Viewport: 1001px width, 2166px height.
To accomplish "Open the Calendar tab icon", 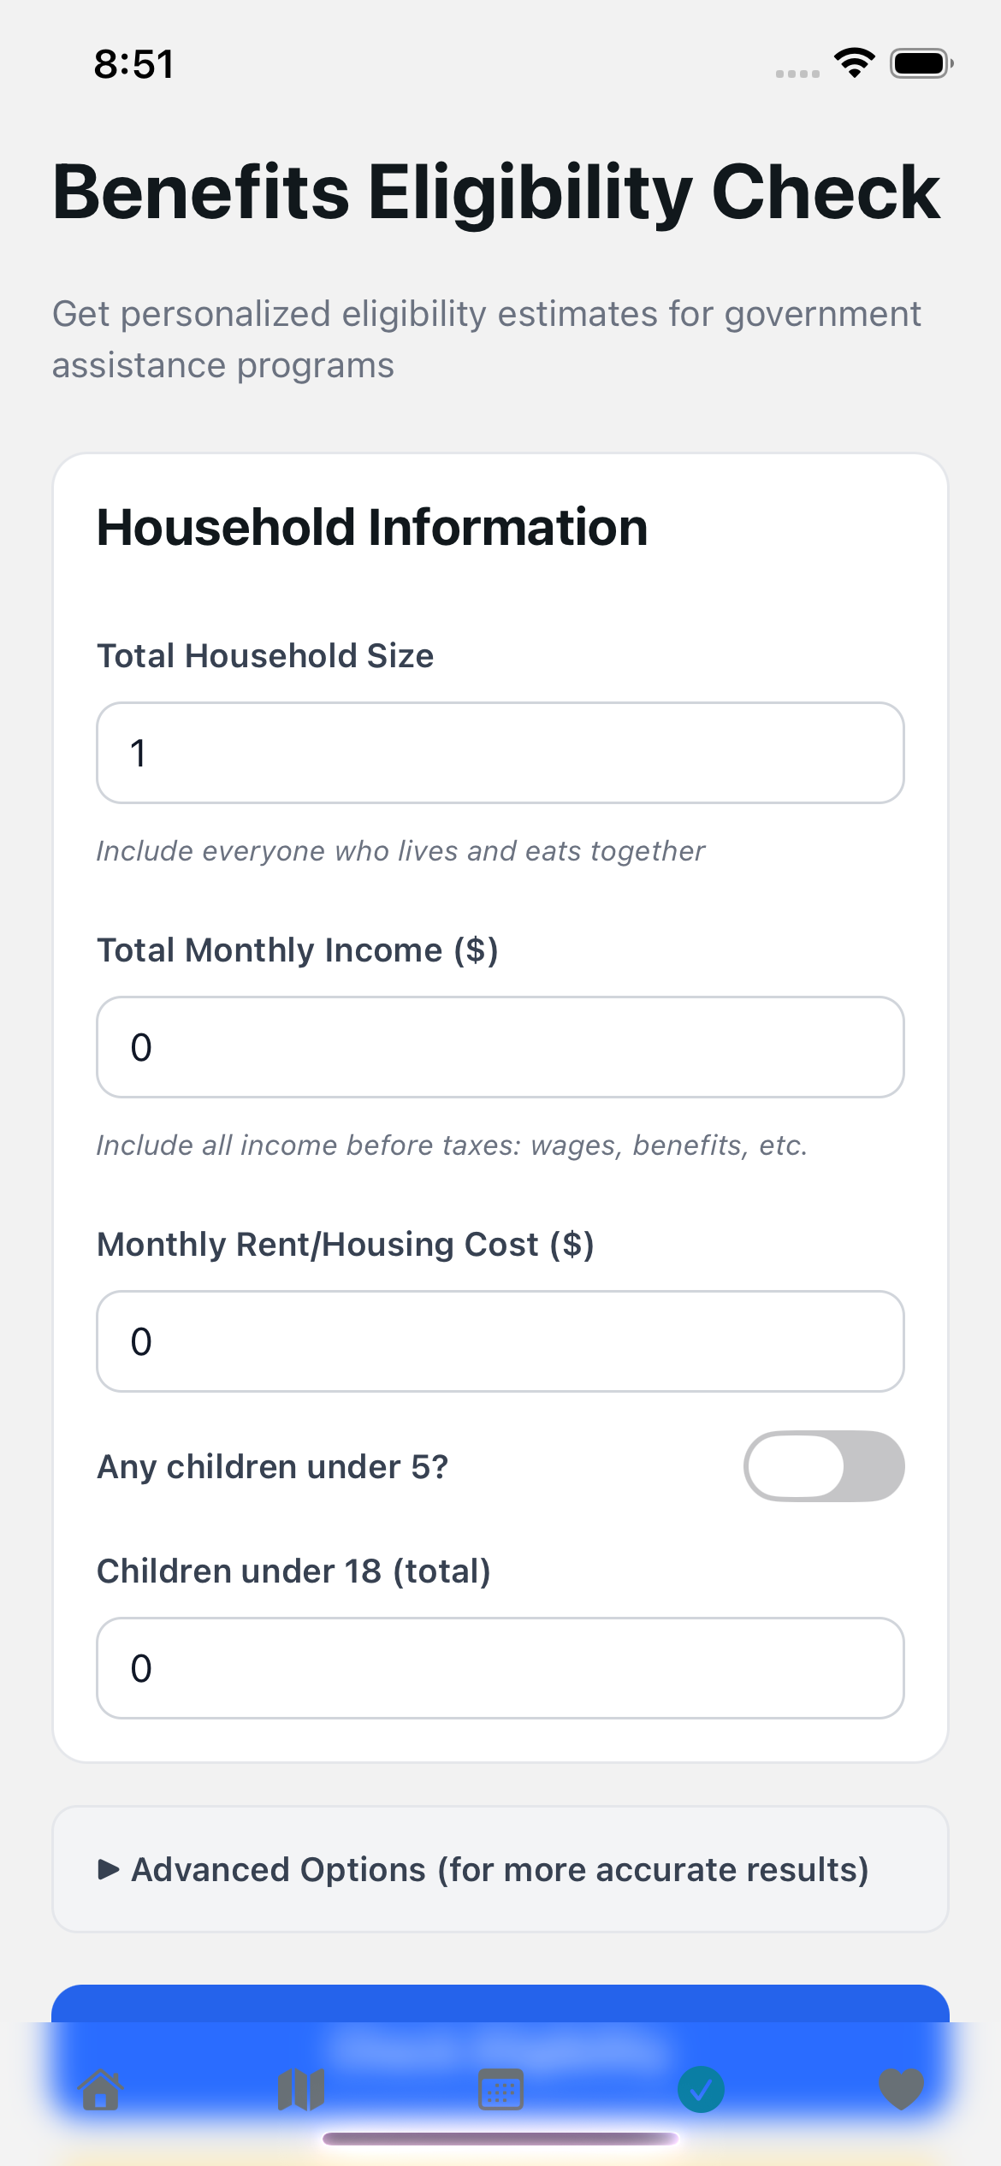I will coord(500,2090).
